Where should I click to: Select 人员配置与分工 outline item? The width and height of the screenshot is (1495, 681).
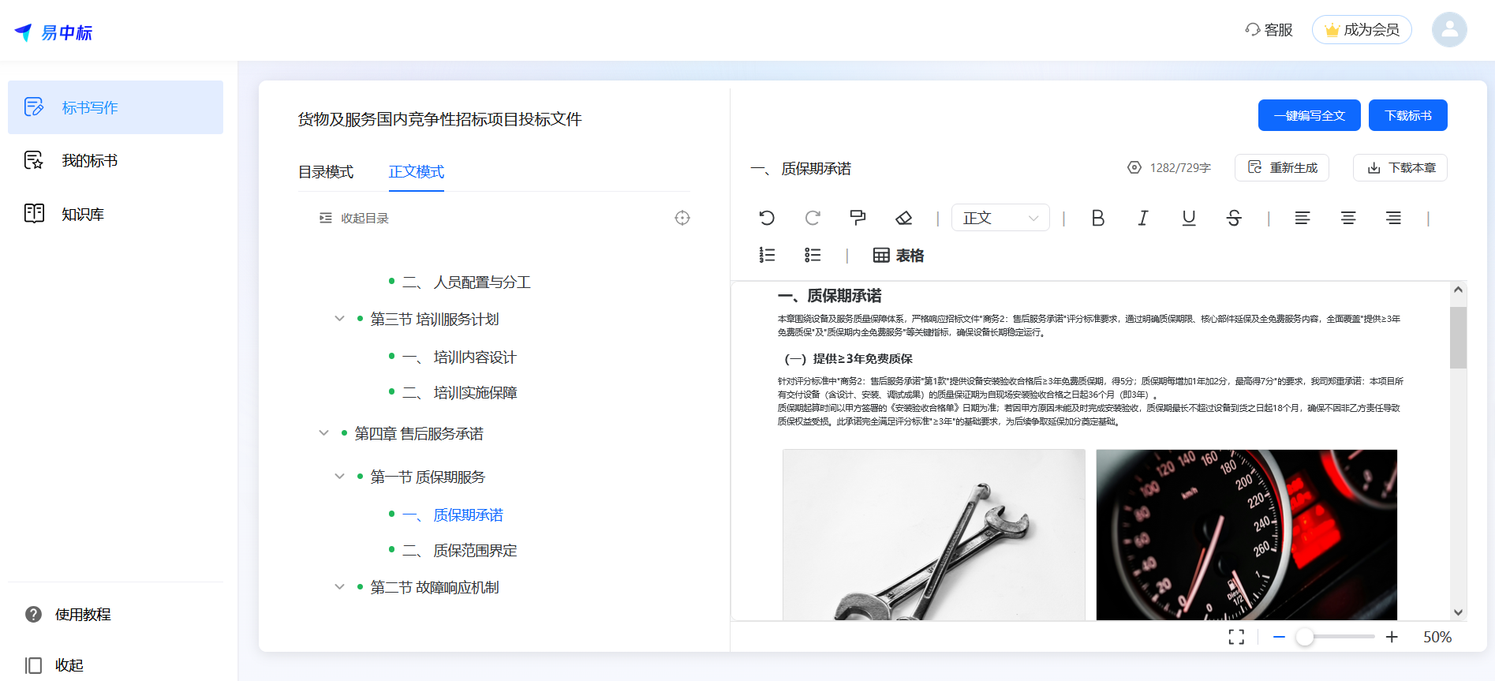tap(466, 282)
